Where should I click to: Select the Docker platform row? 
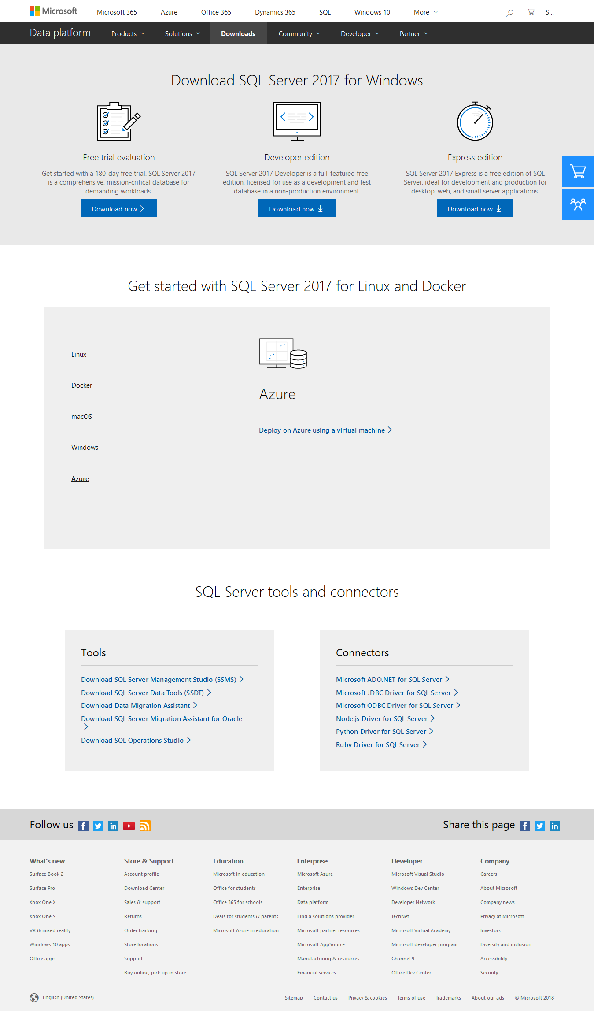point(146,385)
